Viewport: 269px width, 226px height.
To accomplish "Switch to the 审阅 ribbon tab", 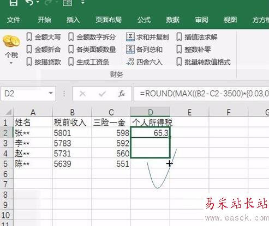I will [x=201, y=20].
